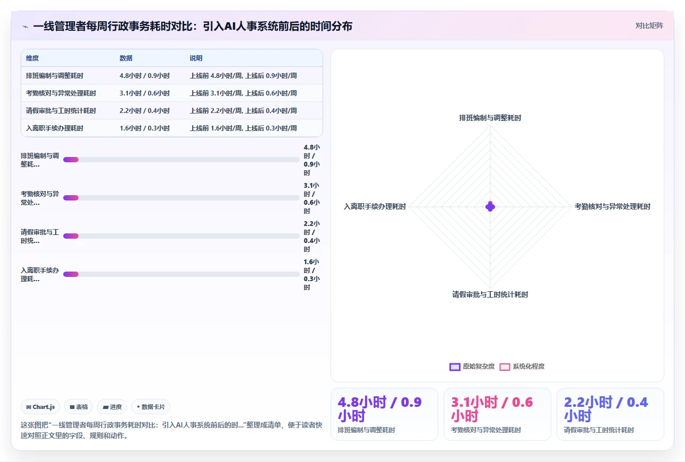Image resolution: width=685 pixels, height=462 pixels.
Task: Click table value 4.8小时 / 0.9小时
Action: point(144,76)
